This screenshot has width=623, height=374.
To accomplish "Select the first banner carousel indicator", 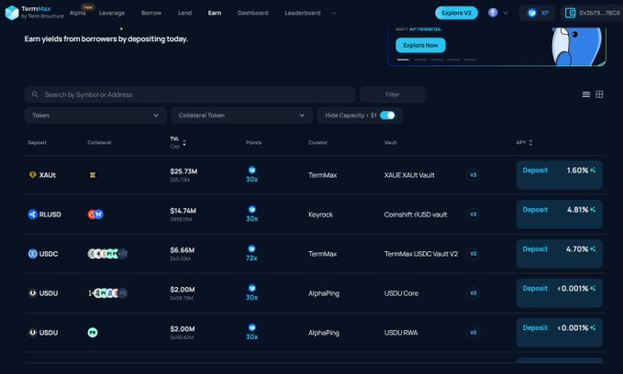I will tap(403, 60).
